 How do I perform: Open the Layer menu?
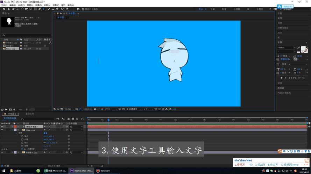30,5
